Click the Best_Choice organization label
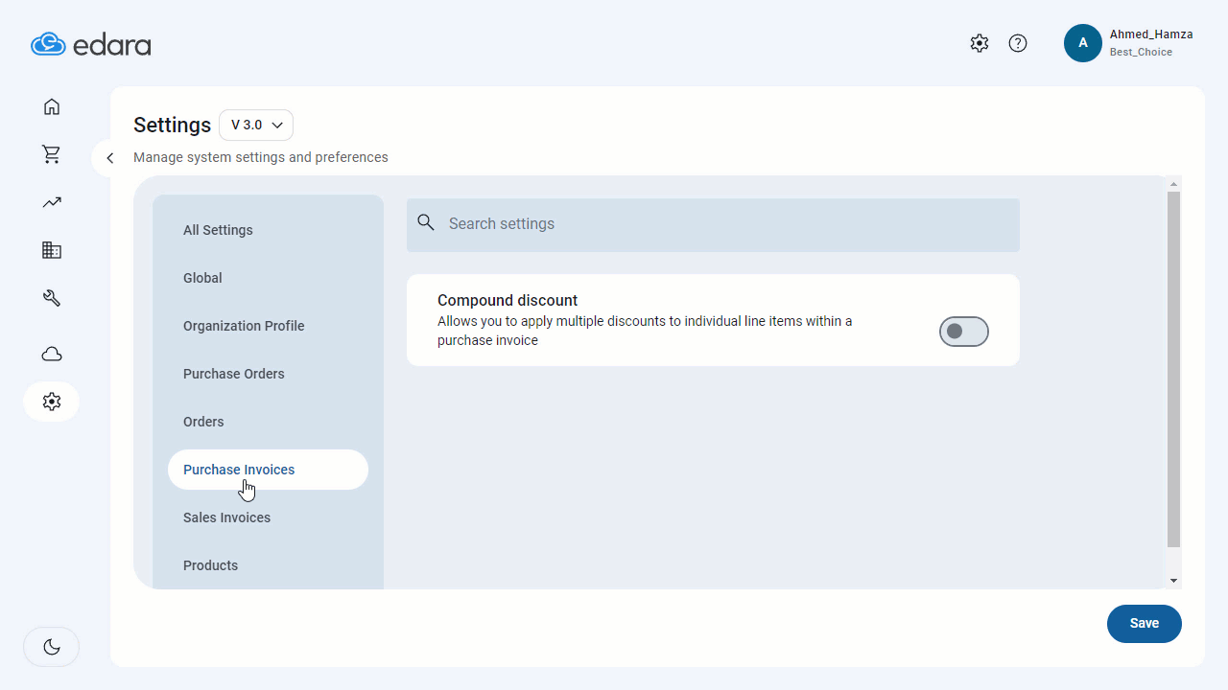 point(1141,52)
